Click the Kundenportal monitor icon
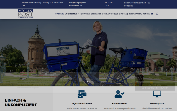The width and height of the screenshot is (177, 111). (157, 94)
